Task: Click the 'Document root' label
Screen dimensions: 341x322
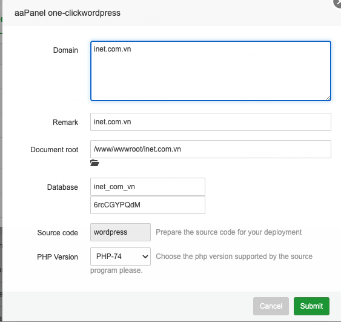Action: point(54,150)
